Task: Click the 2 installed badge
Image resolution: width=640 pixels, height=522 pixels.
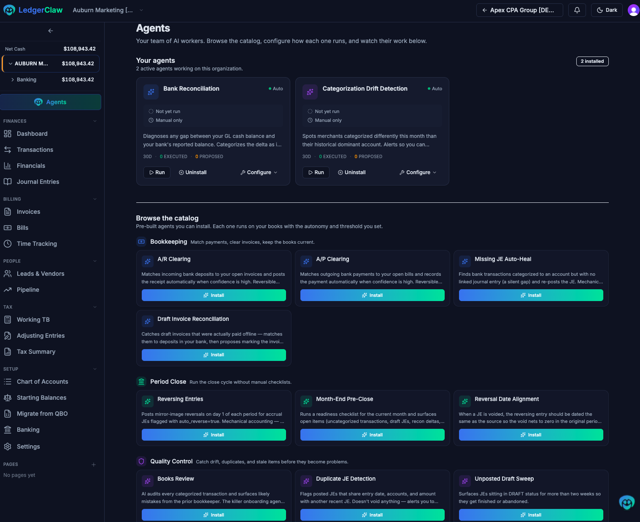Action: click(x=592, y=61)
